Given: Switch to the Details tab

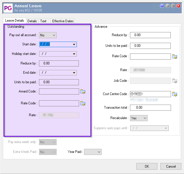Looking at the screenshot, I should (32, 21).
